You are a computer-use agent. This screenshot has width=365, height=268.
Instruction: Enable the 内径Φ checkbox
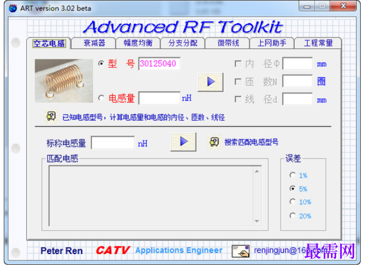click(x=238, y=64)
